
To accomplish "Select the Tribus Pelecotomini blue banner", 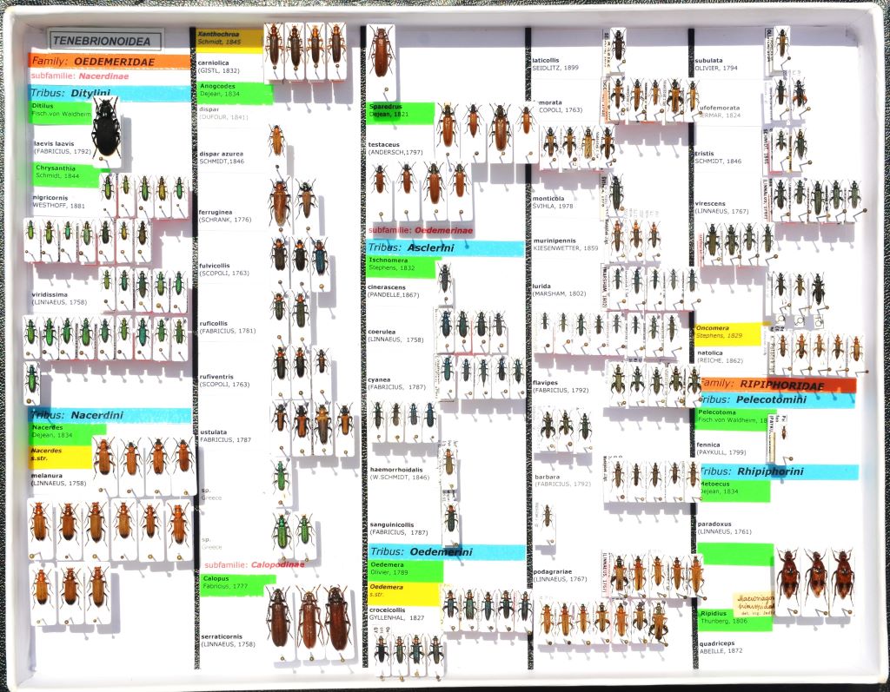I will click(776, 399).
